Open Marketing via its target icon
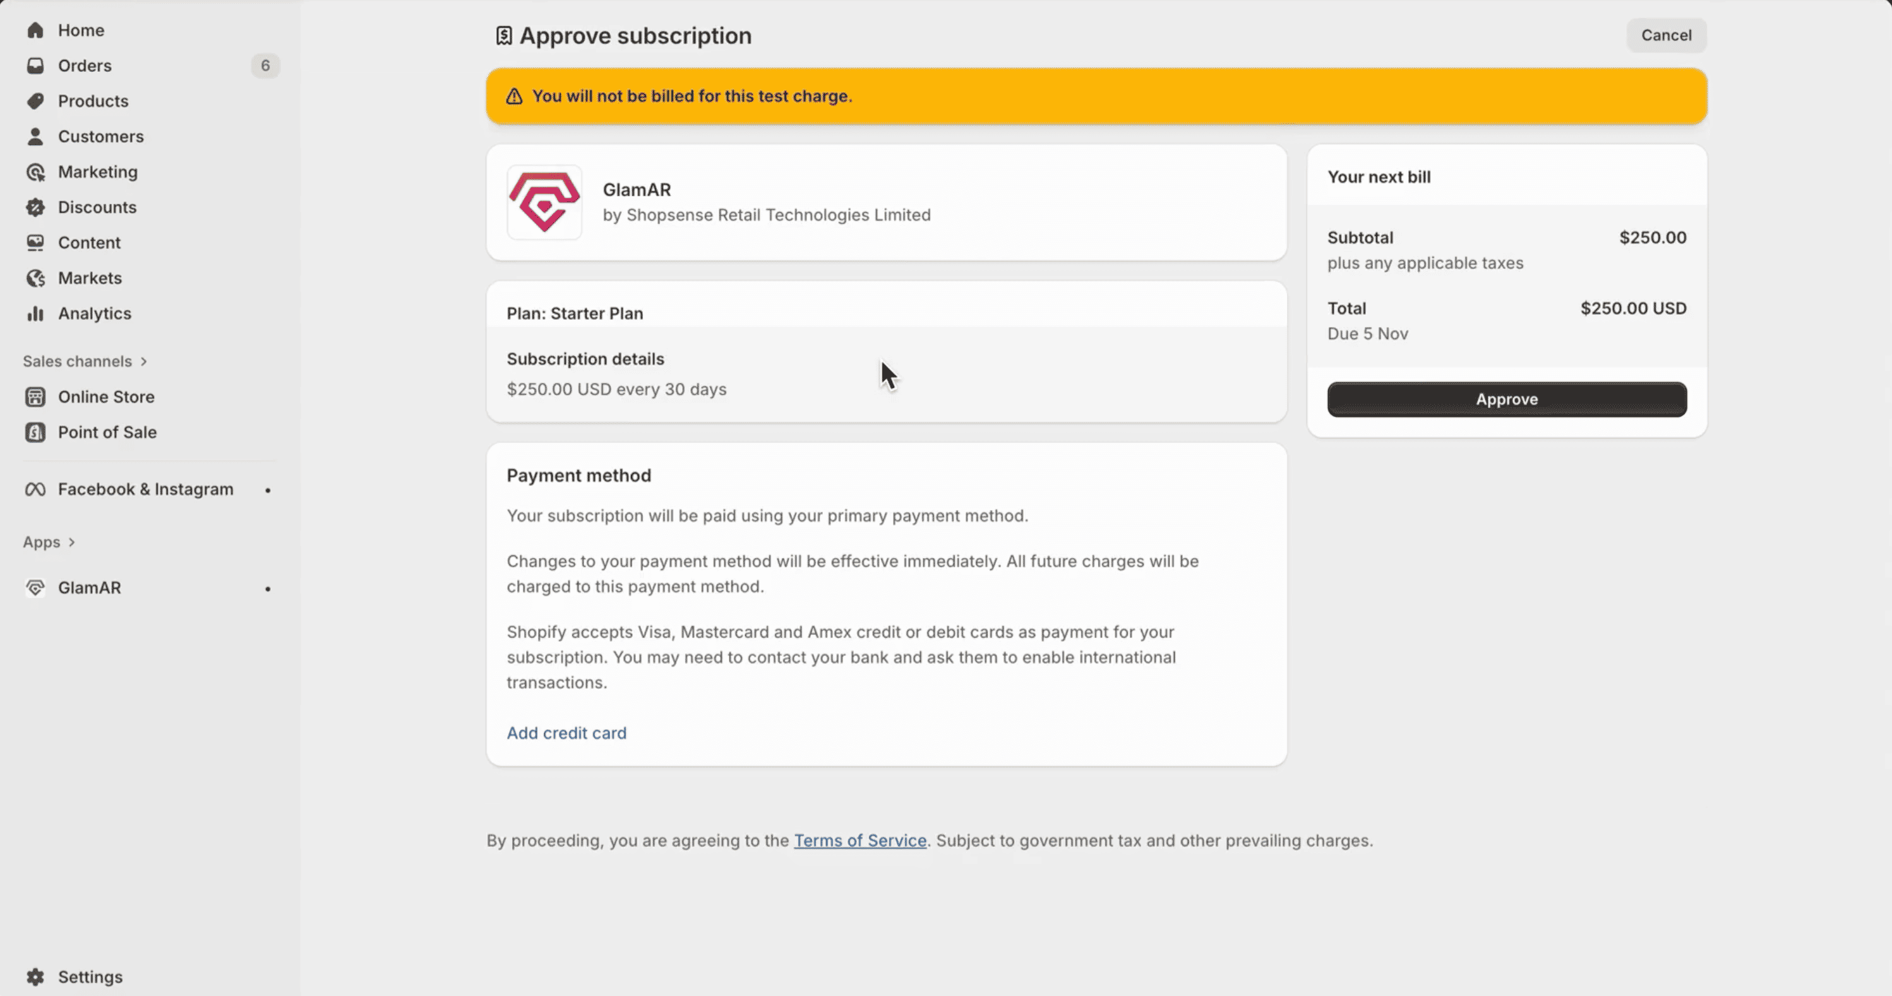Viewport: 1892px width, 996px height. click(35, 172)
